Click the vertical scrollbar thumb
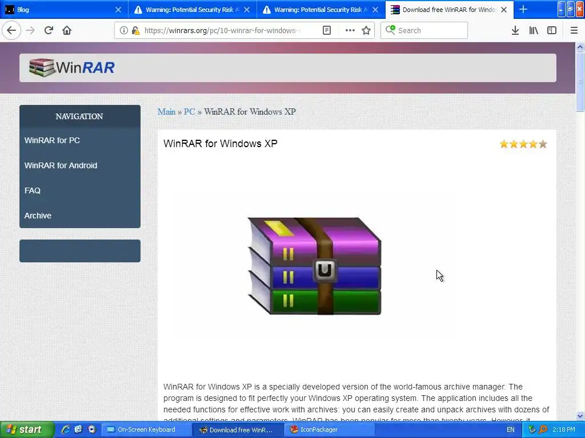This screenshot has height=438, width=585. [580, 81]
